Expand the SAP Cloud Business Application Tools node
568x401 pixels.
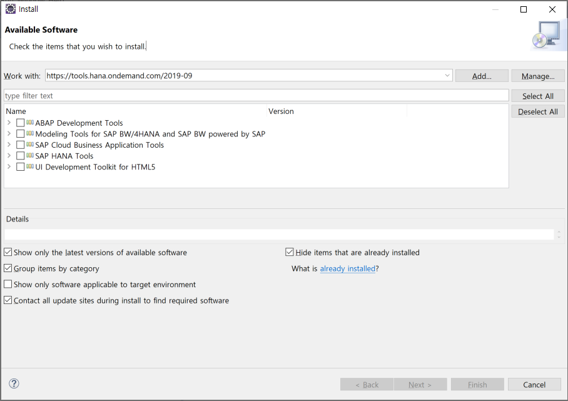point(9,145)
